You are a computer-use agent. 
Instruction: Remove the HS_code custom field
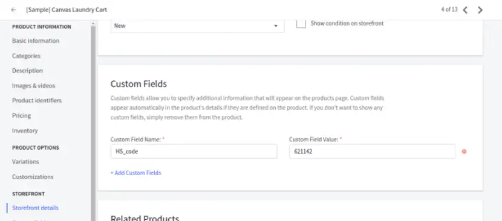464,152
